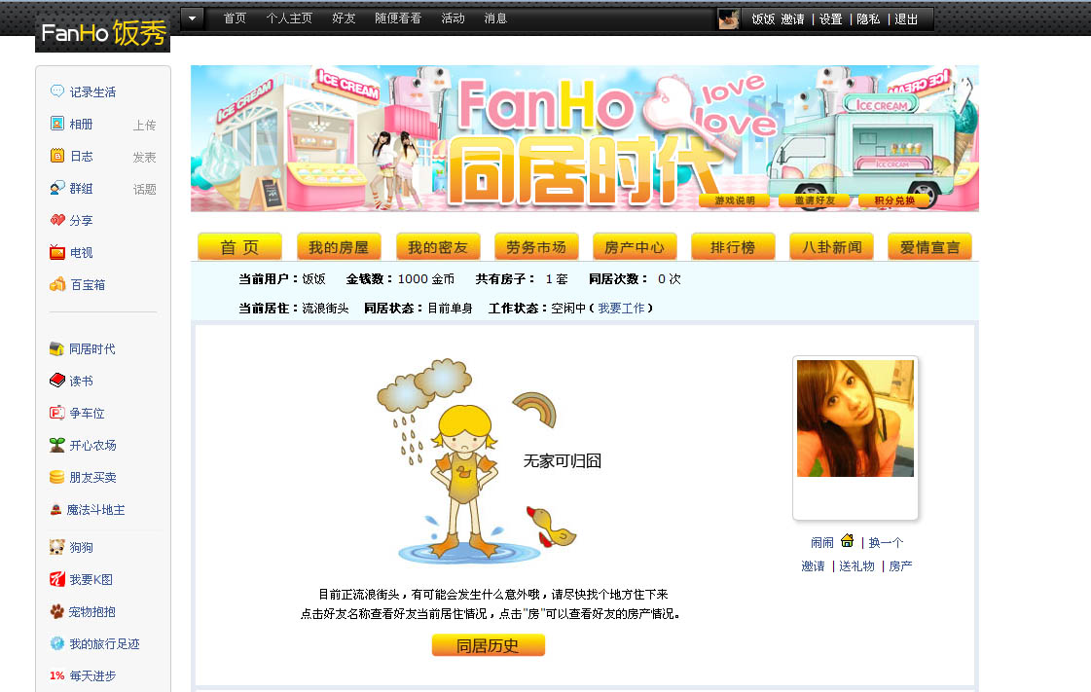Select the 首页 game tab
Viewport: 1091px width, 692px height.
(240, 247)
